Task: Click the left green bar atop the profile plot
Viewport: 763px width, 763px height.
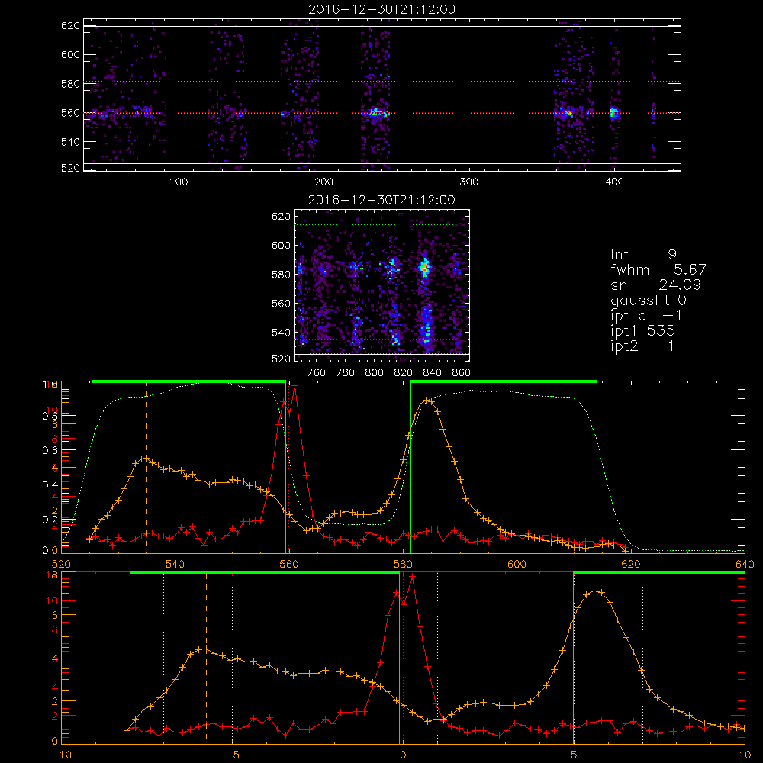Action: [x=188, y=382]
